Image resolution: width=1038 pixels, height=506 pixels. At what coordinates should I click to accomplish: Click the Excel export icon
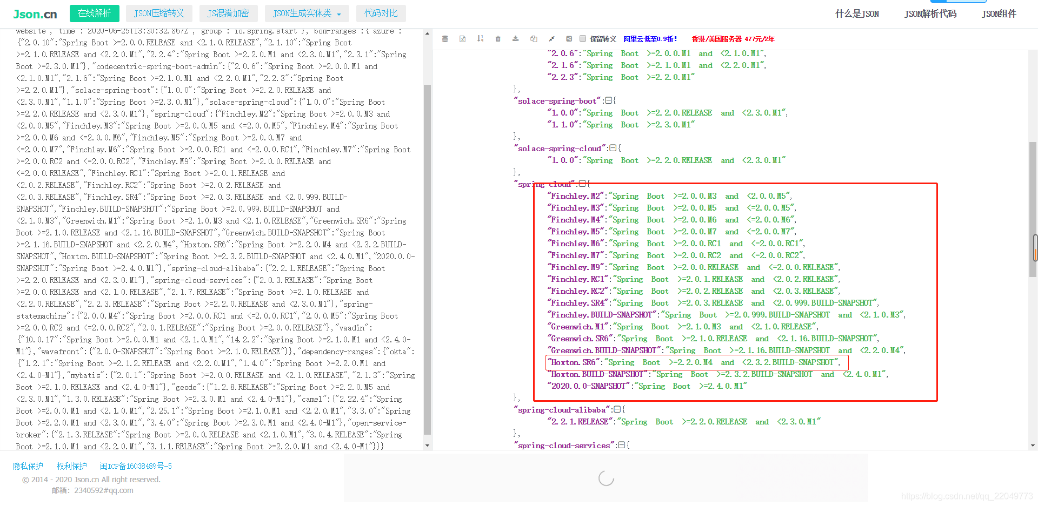click(x=462, y=39)
